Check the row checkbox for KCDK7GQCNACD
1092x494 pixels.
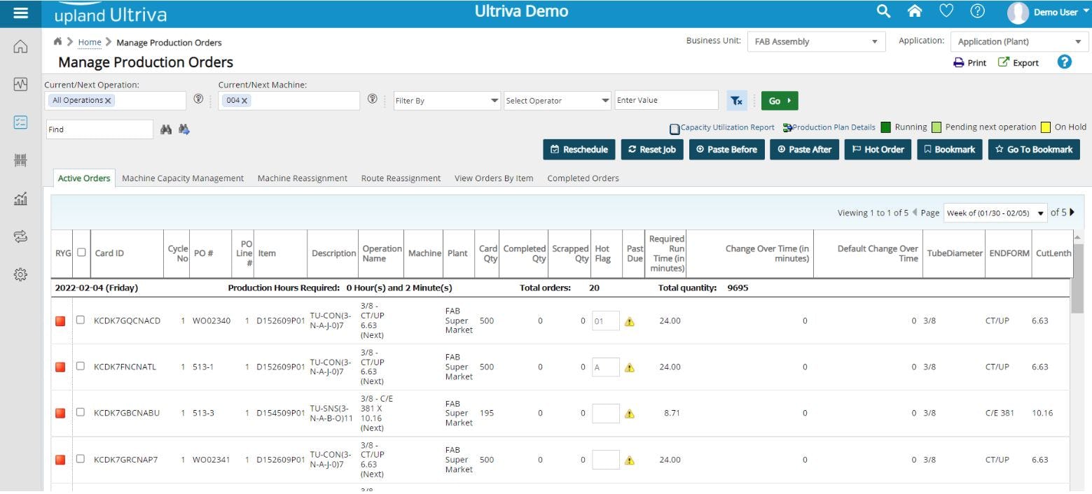point(79,320)
